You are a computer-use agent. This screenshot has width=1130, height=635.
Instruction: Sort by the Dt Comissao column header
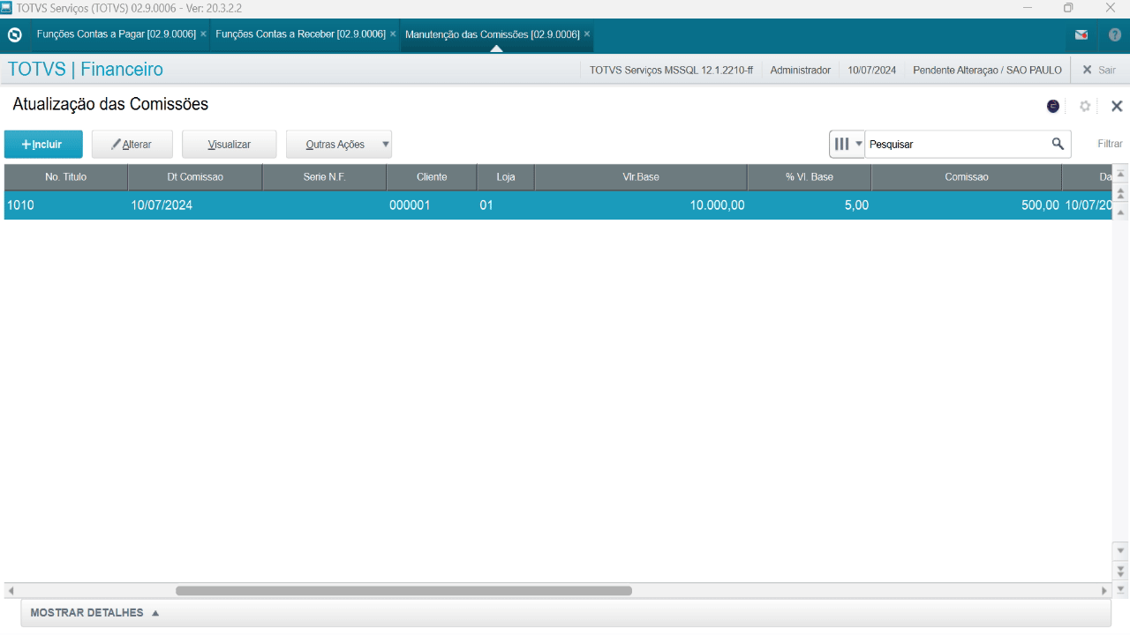coord(195,177)
